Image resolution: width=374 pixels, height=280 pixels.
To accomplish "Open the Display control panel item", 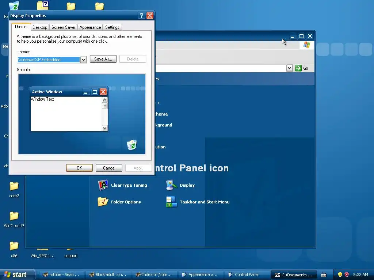I will tap(180, 185).
